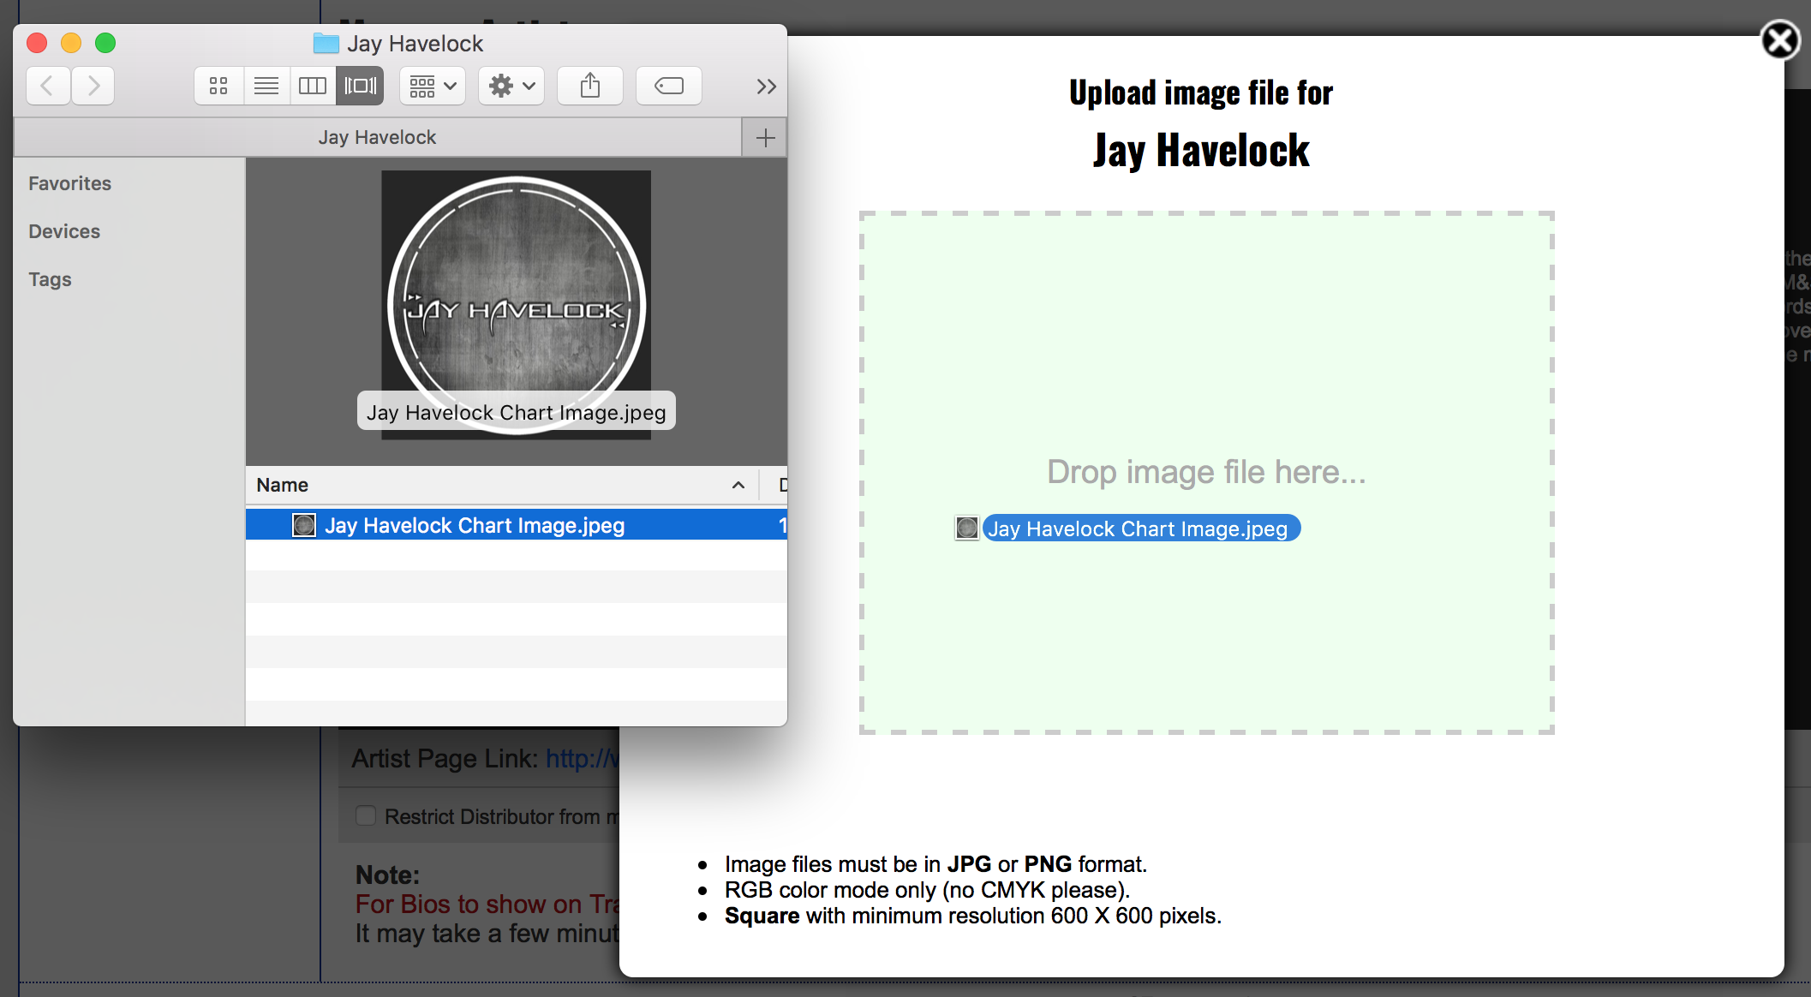This screenshot has height=997, width=1811.
Task: Go back in Finder history
Action: pos(48,86)
